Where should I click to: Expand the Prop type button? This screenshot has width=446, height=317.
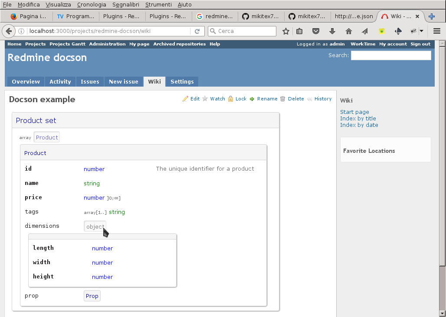click(x=92, y=296)
